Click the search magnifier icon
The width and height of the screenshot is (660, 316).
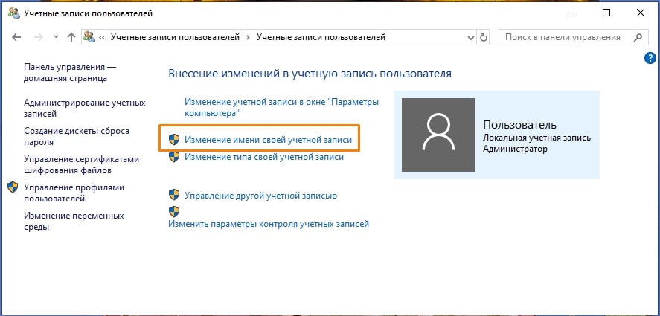coord(637,37)
